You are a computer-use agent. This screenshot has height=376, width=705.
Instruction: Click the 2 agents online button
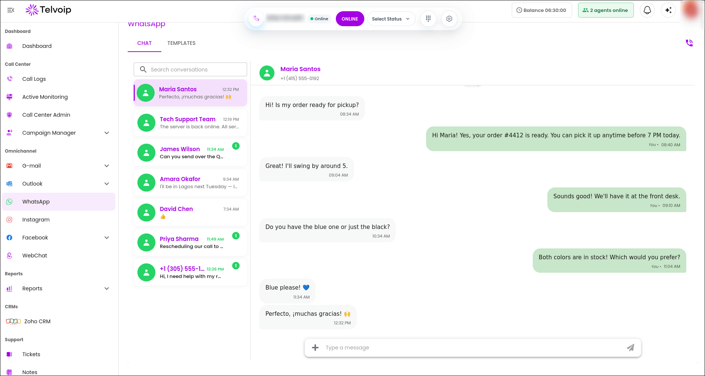click(x=606, y=10)
